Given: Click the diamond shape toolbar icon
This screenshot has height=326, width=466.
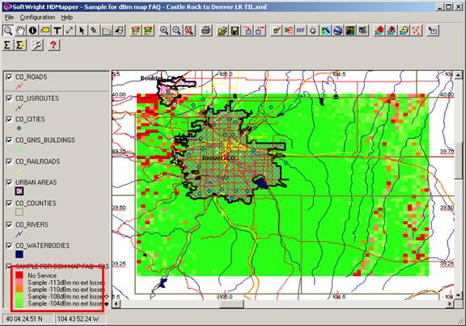Looking at the screenshot, I should pyautogui.click(x=313, y=31).
